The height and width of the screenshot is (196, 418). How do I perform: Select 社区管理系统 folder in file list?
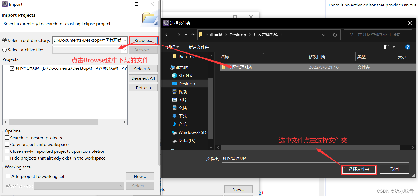(x=317, y=67)
